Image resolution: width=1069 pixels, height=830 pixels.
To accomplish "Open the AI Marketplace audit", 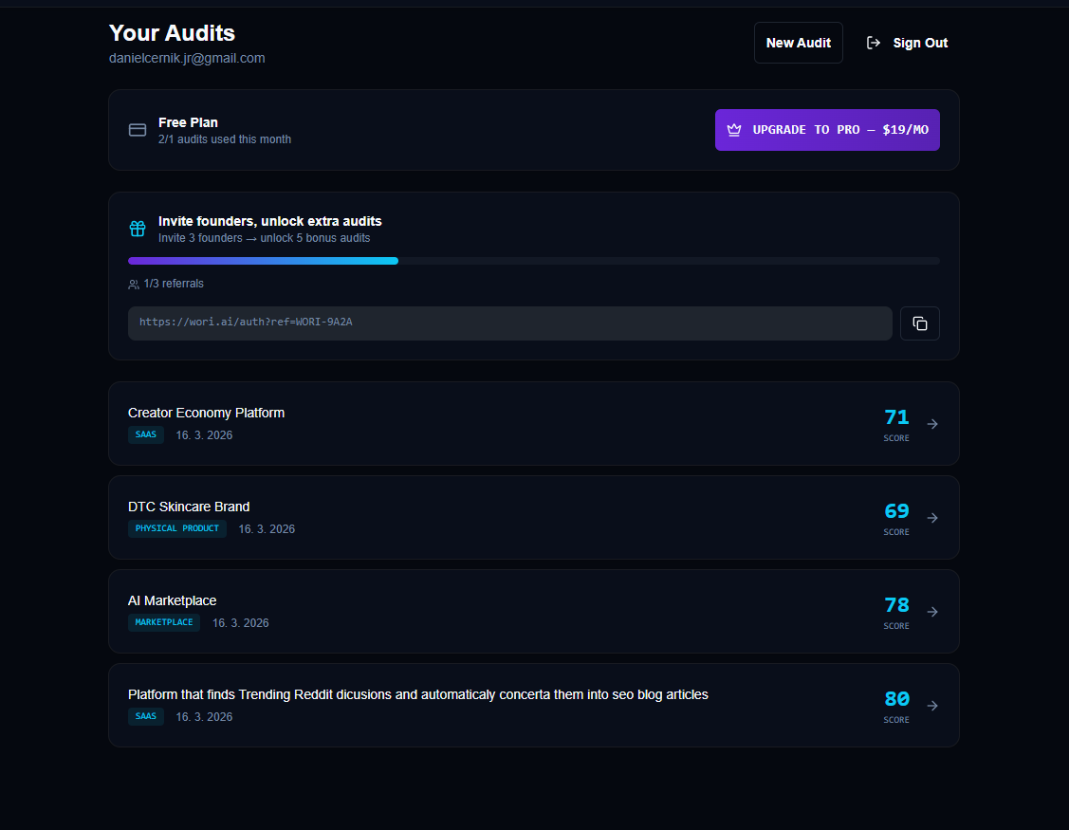I will click(x=534, y=612).
